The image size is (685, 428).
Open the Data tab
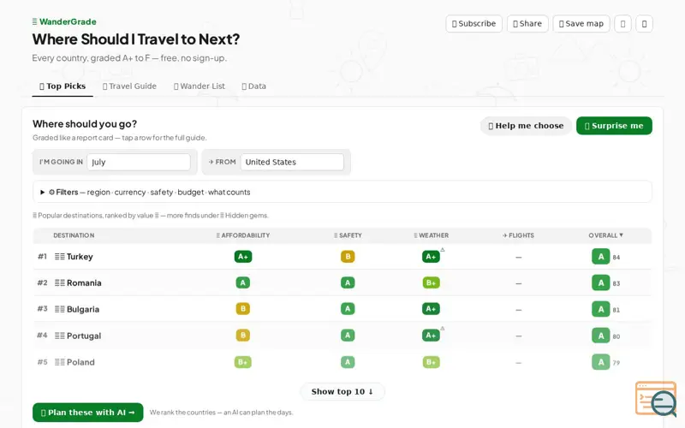point(253,86)
